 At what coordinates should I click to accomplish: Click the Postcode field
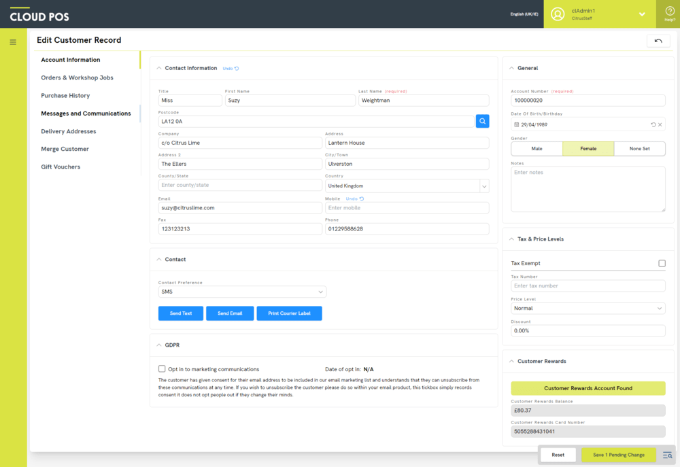click(316, 122)
